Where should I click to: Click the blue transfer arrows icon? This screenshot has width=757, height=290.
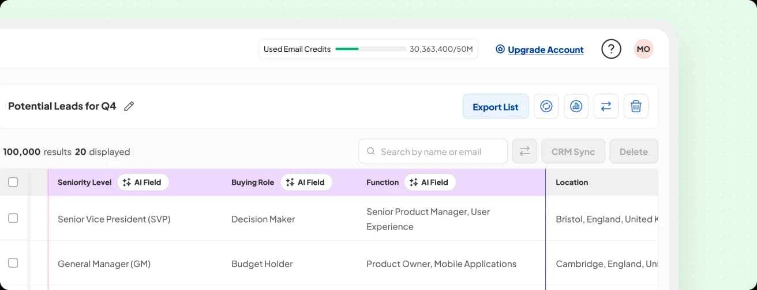606,106
